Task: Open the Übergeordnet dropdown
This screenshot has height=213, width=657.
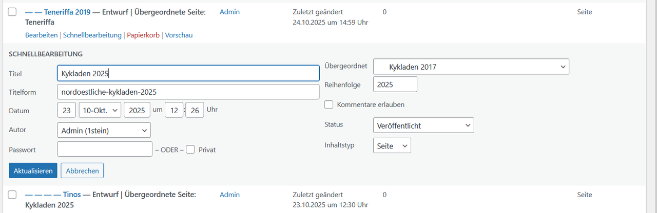Action: (x=471, y=67)
